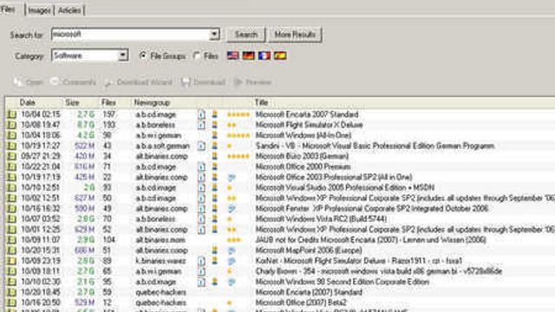
Task: Click the US flag language filter
Action: click(233, 55)
